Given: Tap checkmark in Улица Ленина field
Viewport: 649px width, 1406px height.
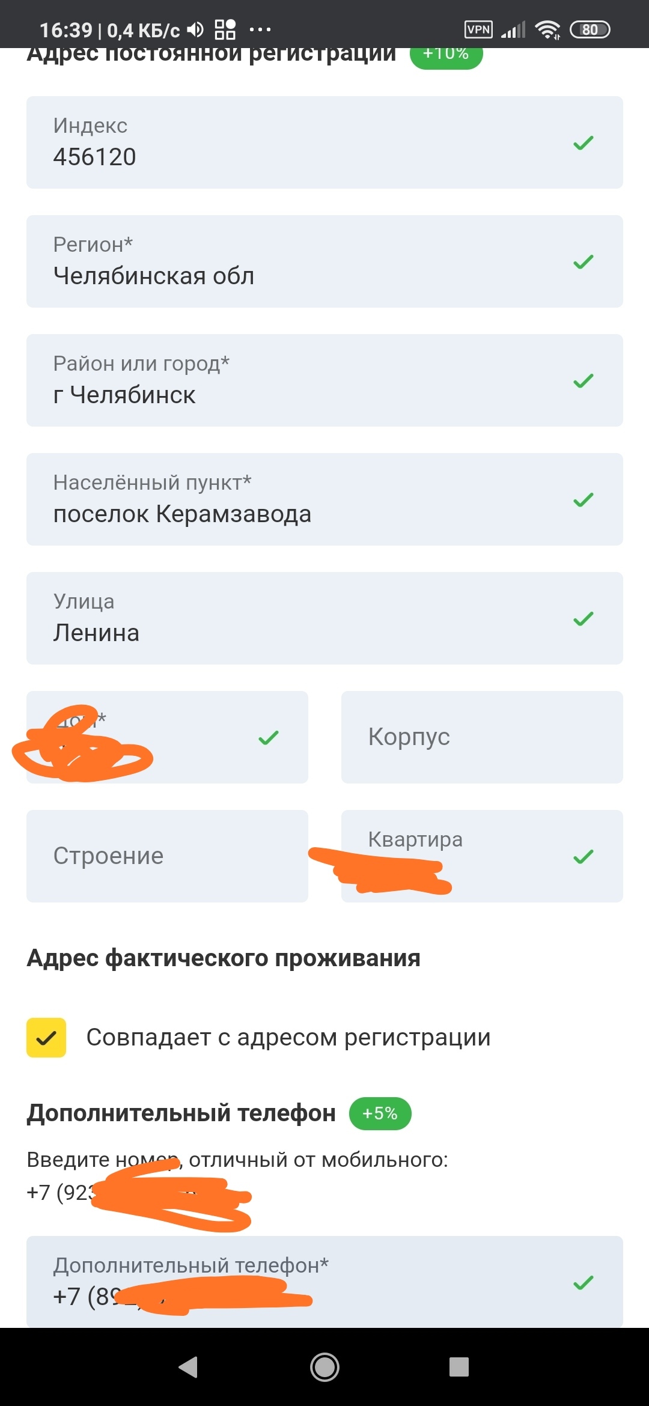Looking at the screenshot, I should point(583,619).
